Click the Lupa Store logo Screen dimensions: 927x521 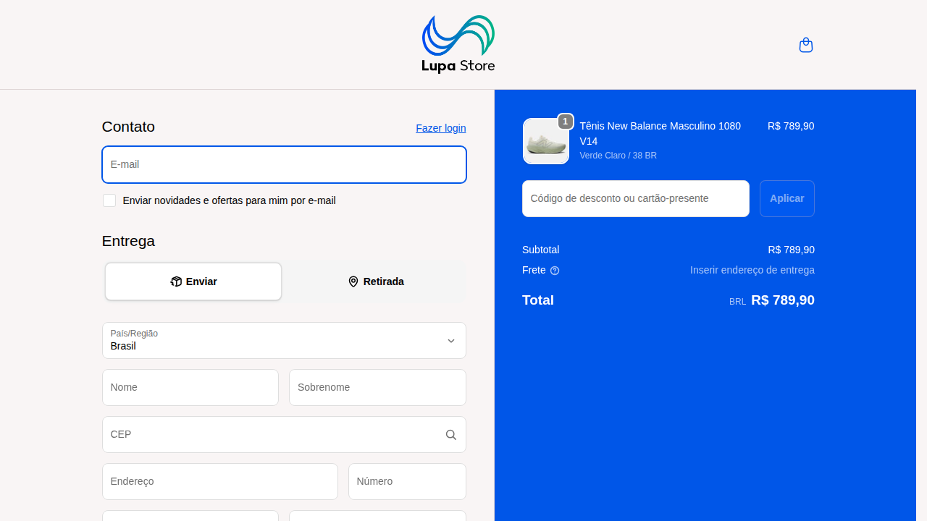coord(458,44)
